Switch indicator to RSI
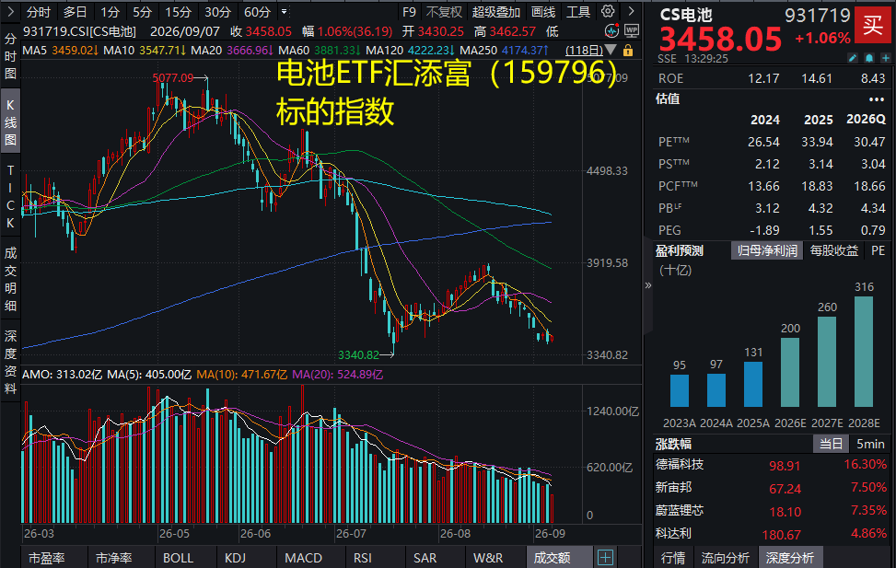The image size is (896, 568). tap(362, 558)
